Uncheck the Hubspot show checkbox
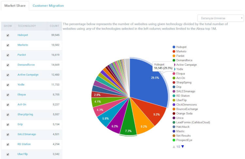The height and width of the screenshot is (159, 245). point(8,35)
